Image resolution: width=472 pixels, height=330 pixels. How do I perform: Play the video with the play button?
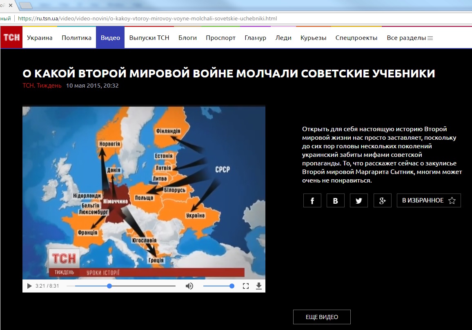click(29, 286)
